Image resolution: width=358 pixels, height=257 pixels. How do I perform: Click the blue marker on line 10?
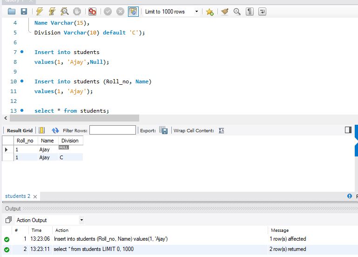point(22,81)
